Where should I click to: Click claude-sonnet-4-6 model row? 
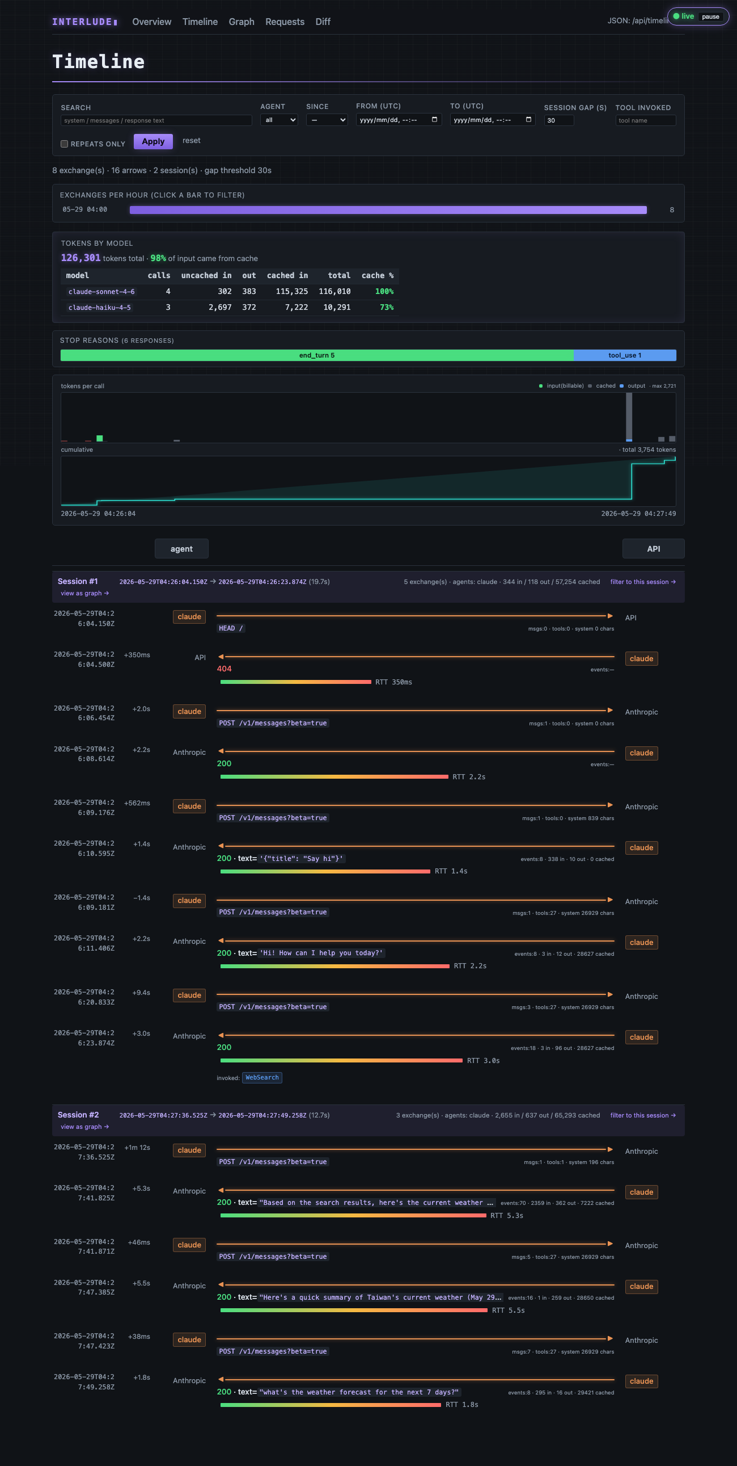[x=230, y=291]
